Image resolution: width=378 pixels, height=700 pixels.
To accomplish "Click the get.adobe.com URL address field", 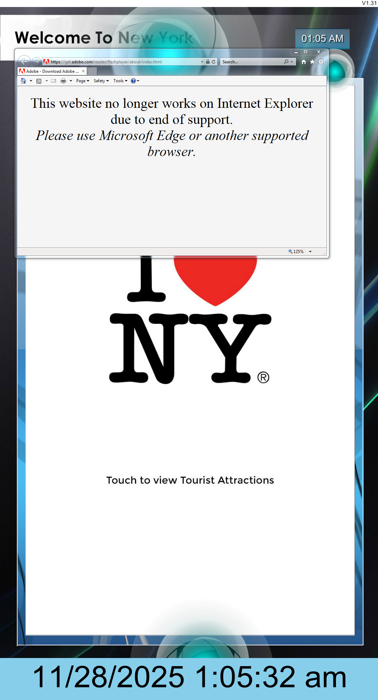I will pyautogui.click(x=122, y=62).
